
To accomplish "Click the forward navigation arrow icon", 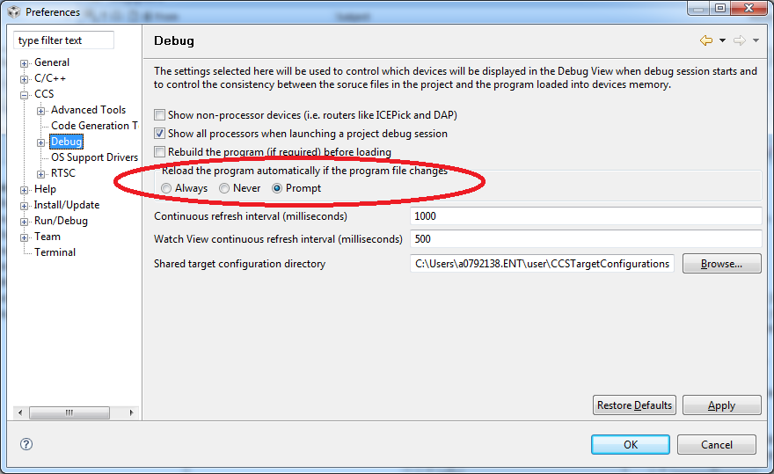I will (x=739, y=40).
